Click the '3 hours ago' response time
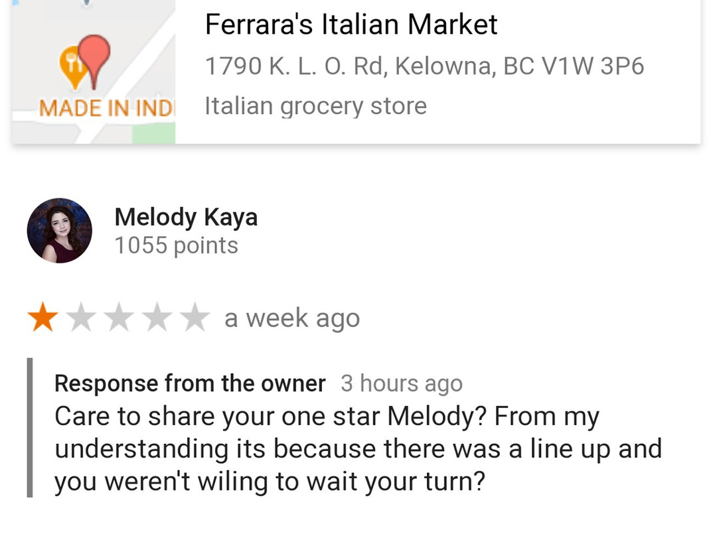Image resolution: width=717 pixels, height=536 pixels. [x=401, y=383]
